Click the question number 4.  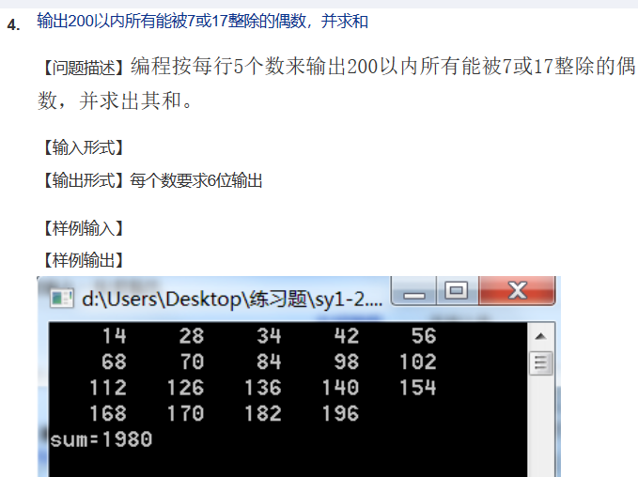[13, 24]
